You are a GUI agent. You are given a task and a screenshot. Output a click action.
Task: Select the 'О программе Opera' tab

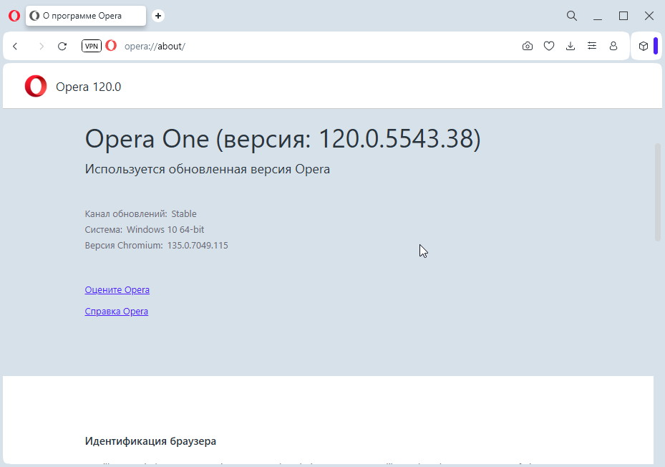(86, 16)
